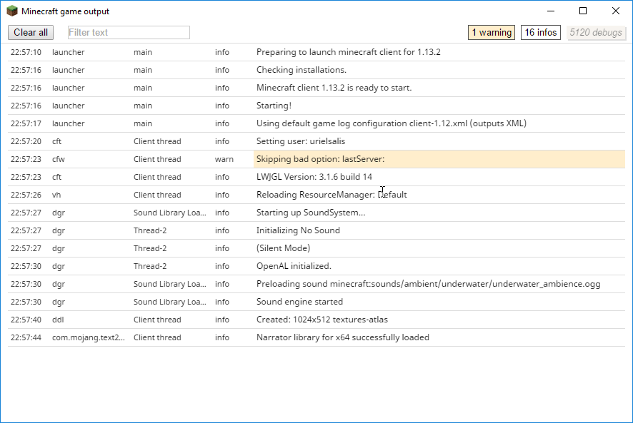This screenshot has width=633, height=423.
Task: Maximize the Minecraft game output window
Action: tap(583, 11)
